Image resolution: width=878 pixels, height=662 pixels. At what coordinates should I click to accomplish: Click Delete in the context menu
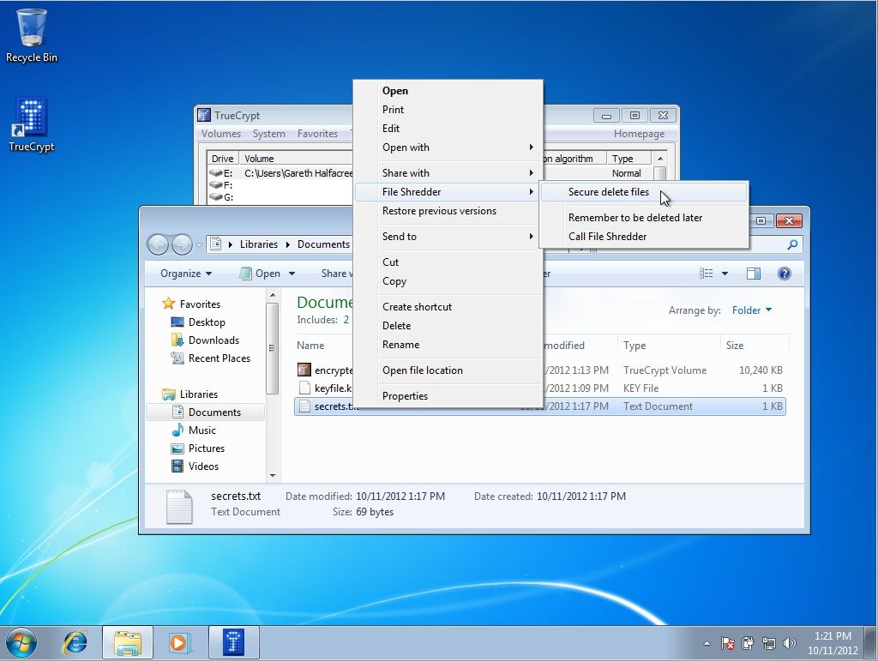pyautogui.click(x=448, y=325)
